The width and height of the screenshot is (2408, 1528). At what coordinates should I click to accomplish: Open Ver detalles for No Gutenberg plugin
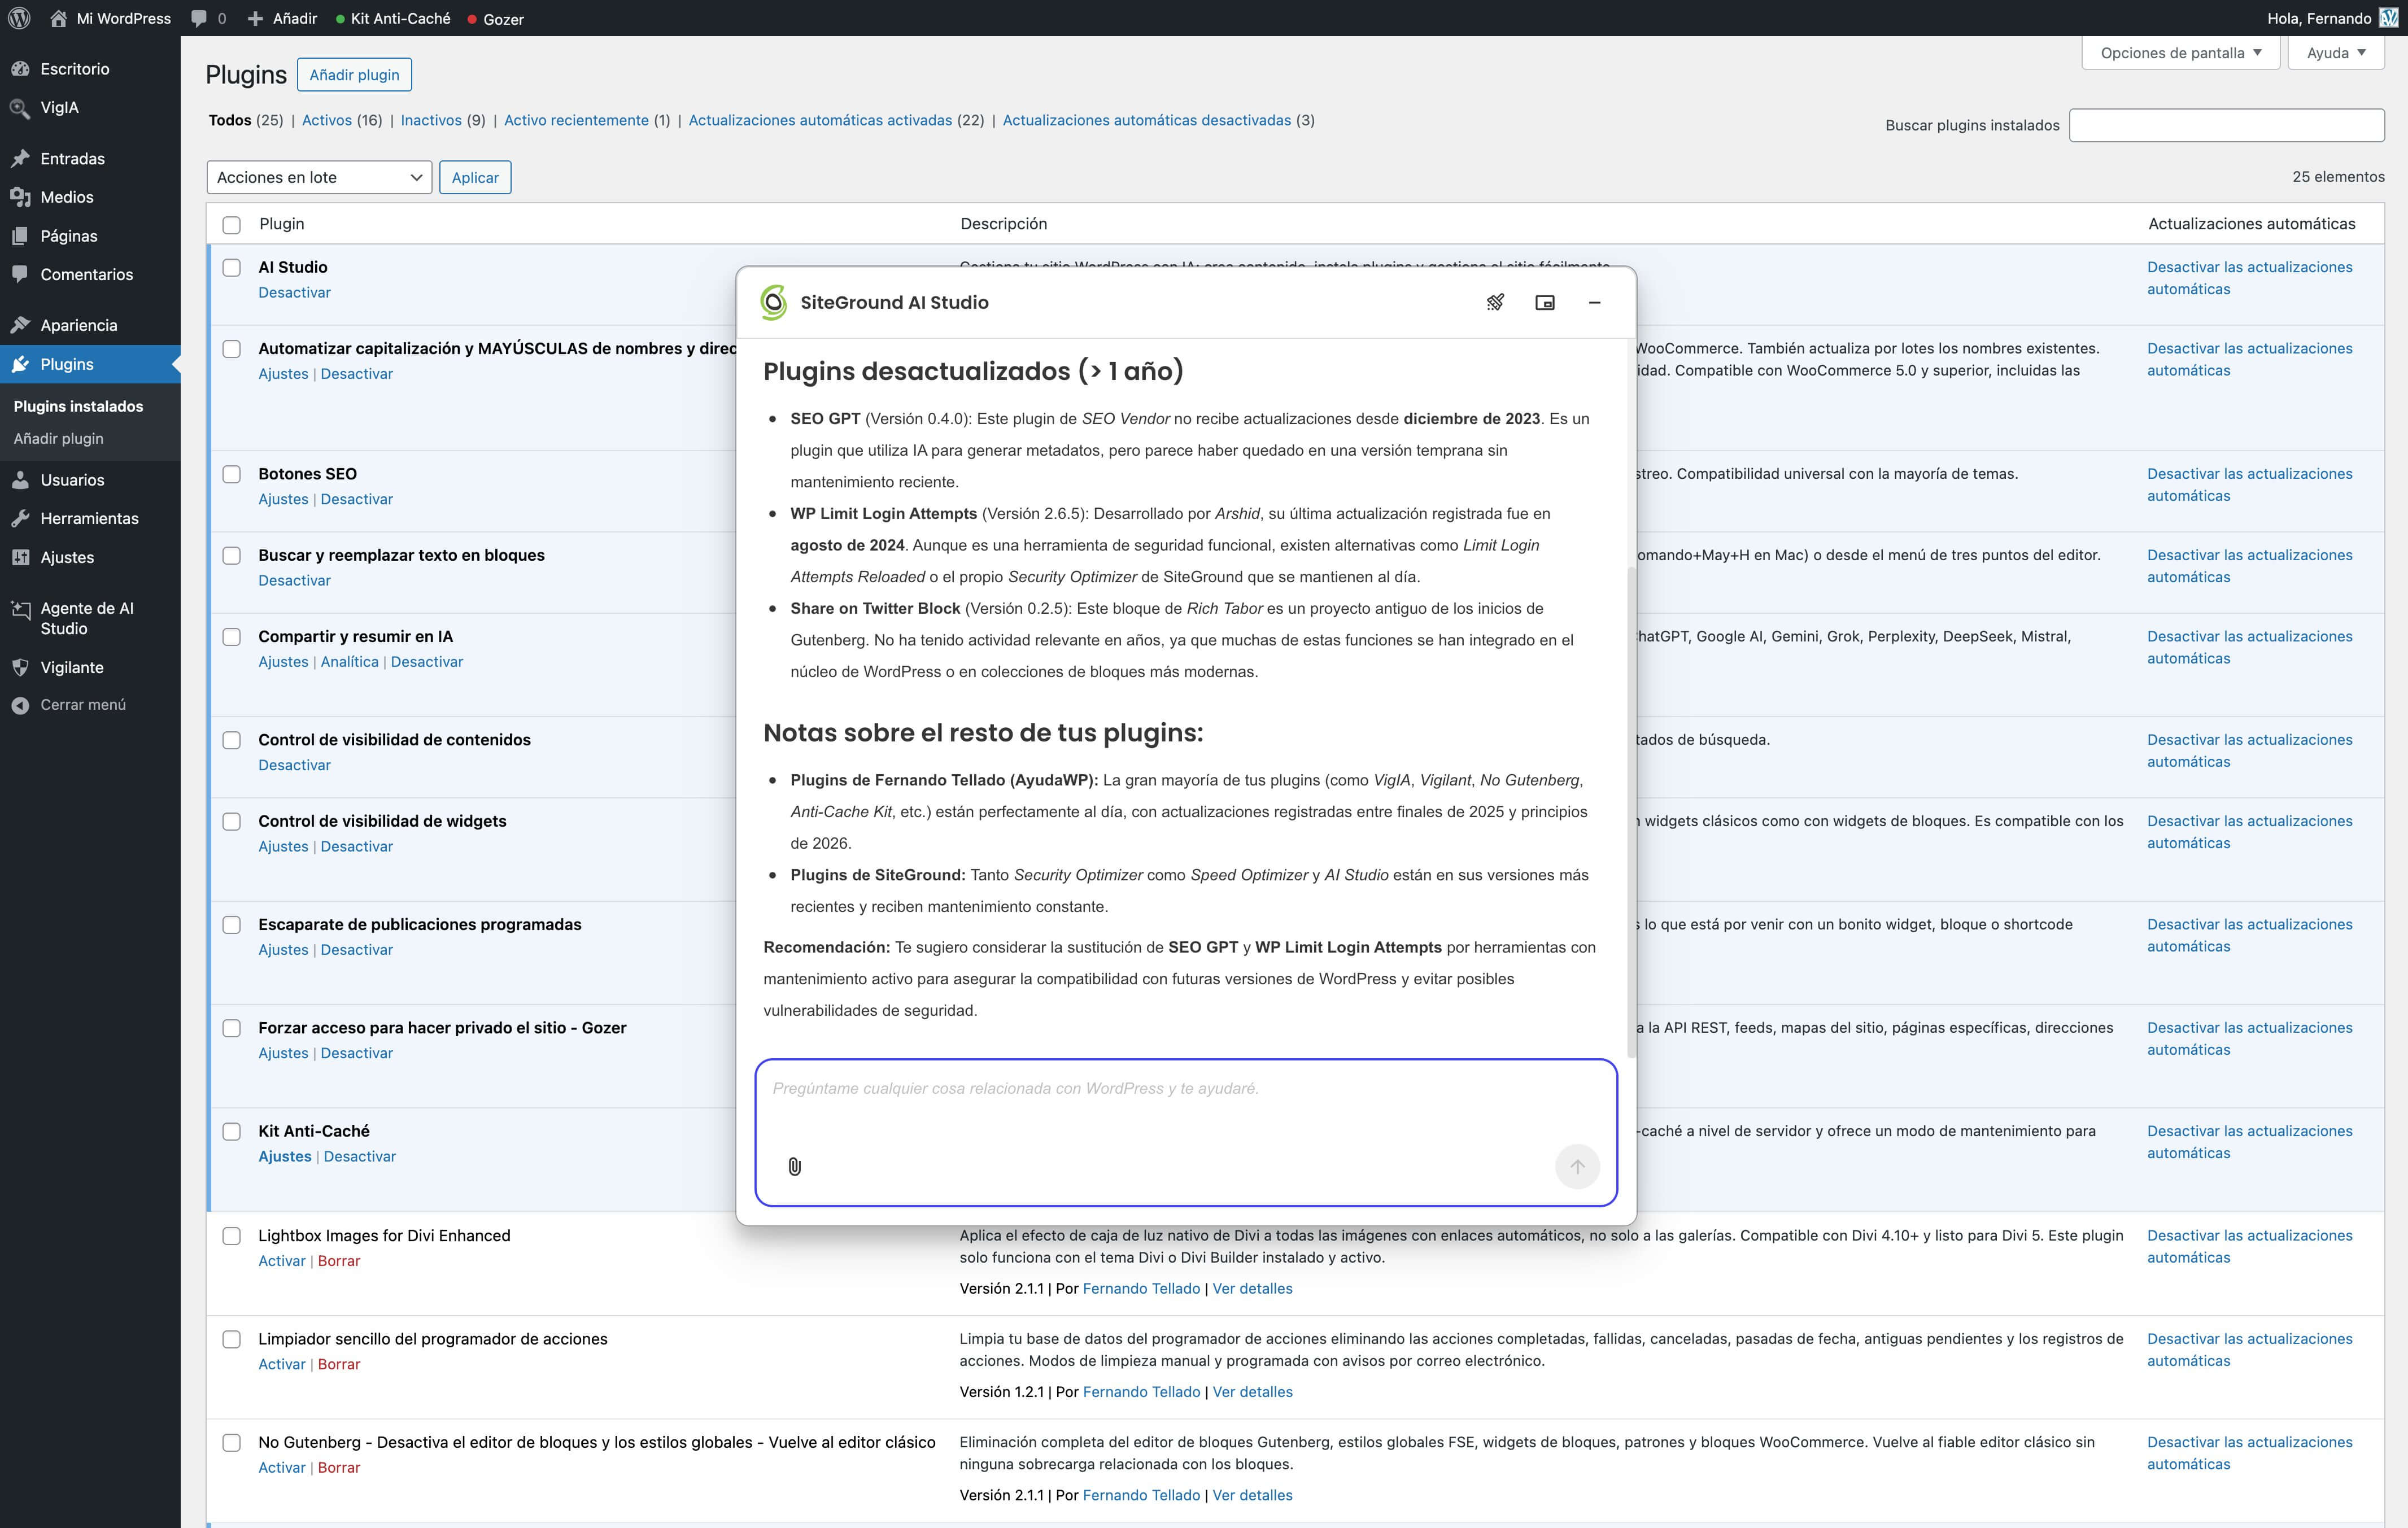coord(1252,1495)
